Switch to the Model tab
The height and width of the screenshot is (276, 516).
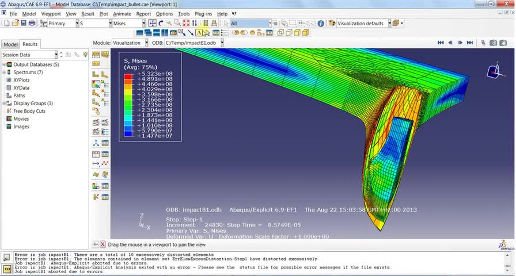pos(10,44)
